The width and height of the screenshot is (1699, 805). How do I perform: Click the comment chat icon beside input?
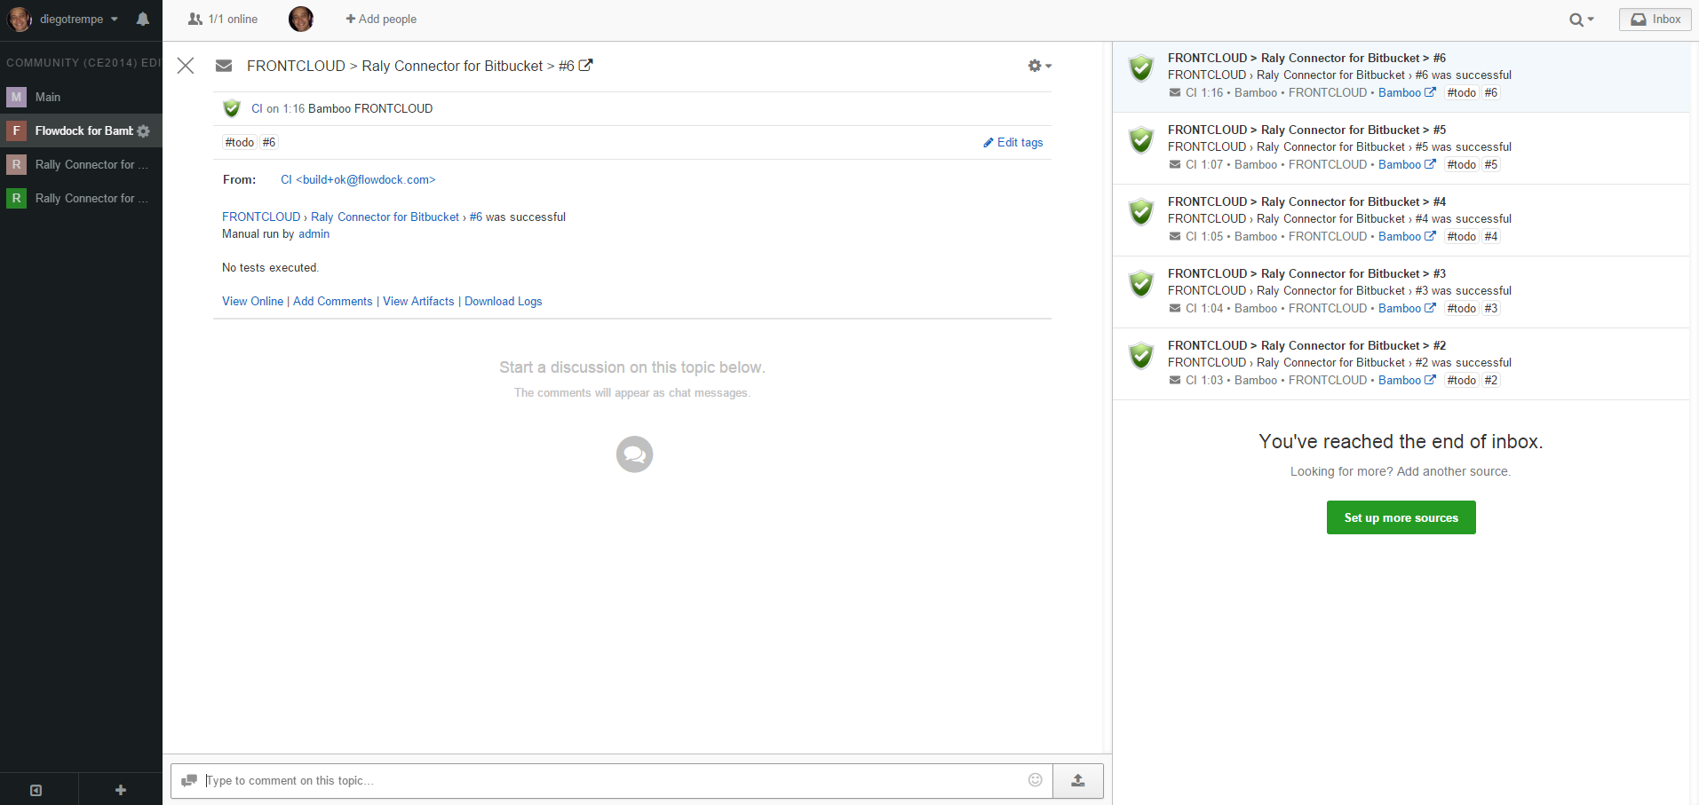click(x=188, y=781)
